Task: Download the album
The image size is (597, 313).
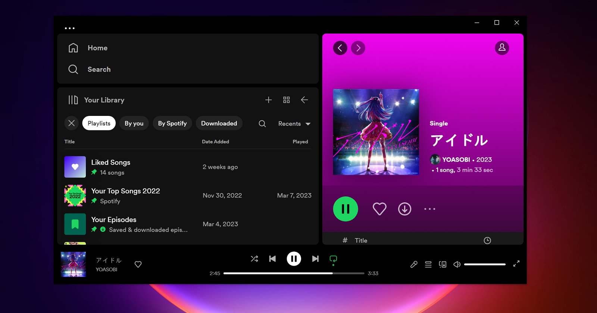Action: pos(404,209)
